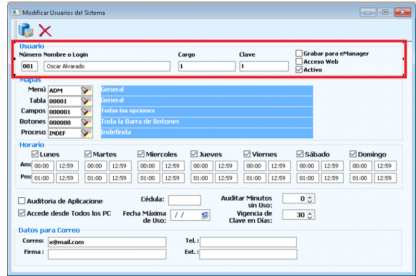Enable Auditoria de Aplicaciones checkbox
The image size is (416, 276).
point(22,201)
